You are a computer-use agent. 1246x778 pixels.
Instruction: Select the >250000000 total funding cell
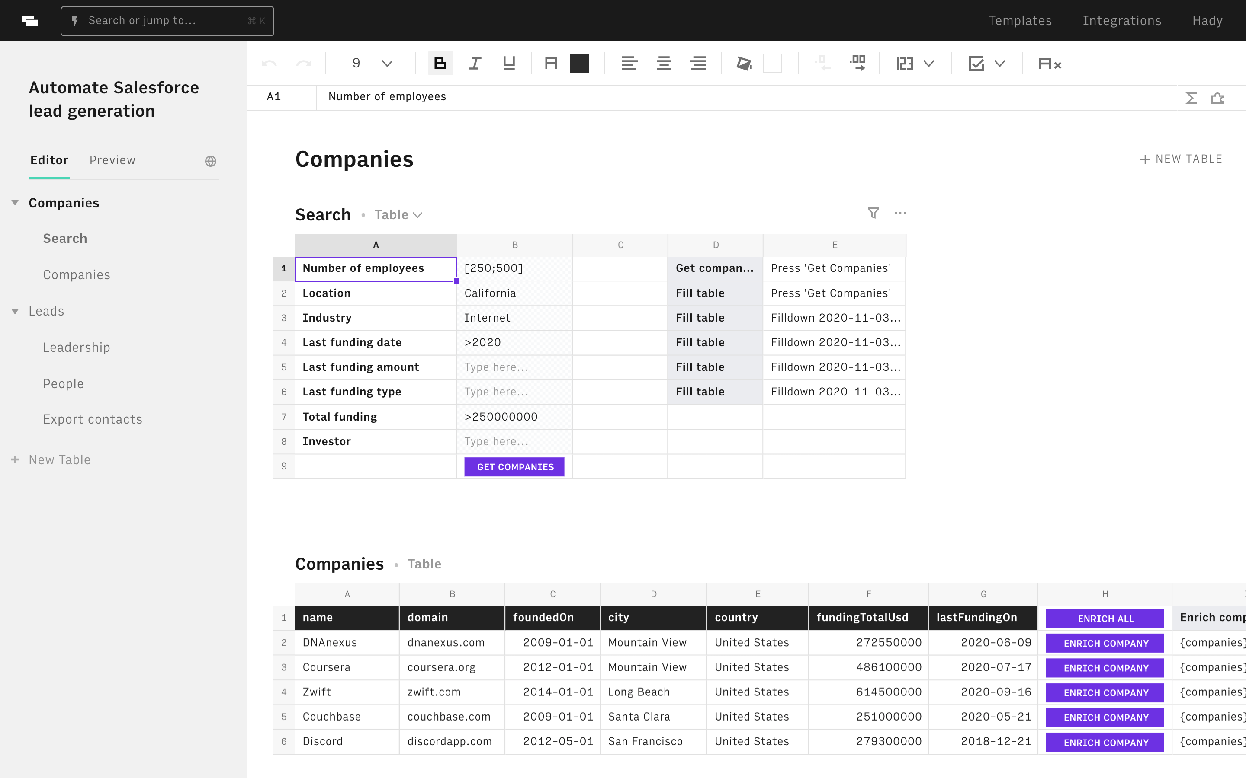(514, 417)
